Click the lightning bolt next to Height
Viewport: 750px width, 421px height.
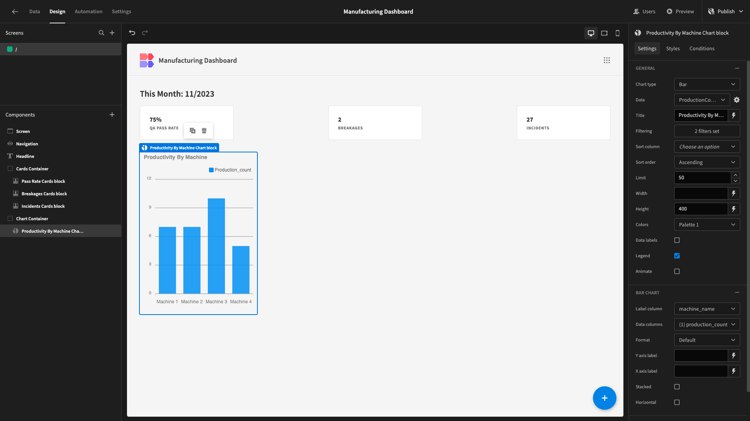(x=734, y=209)
